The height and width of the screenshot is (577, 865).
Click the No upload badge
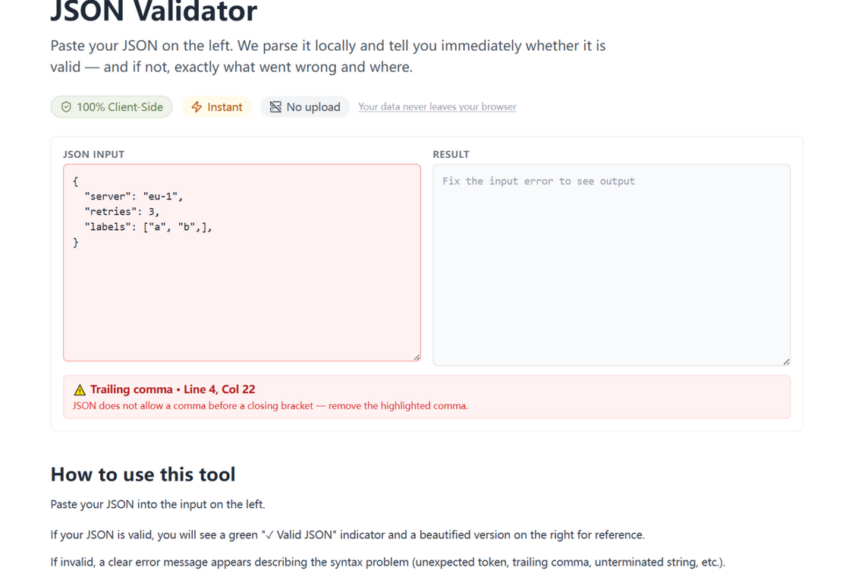point(305,107)
